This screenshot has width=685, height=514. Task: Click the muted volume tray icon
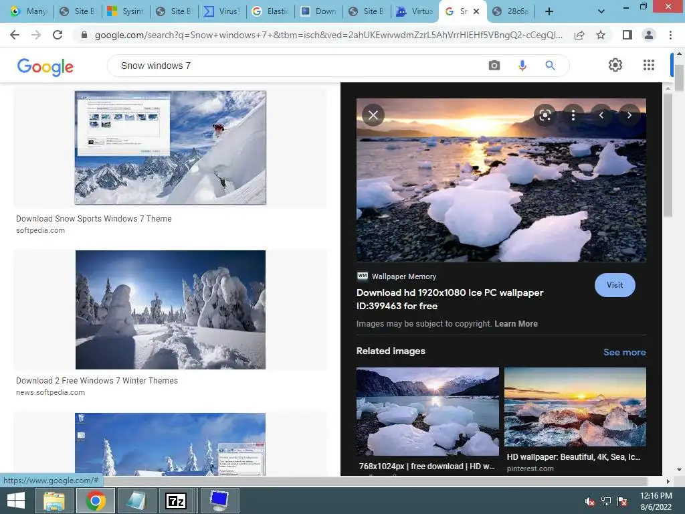[x=590, y=502]
